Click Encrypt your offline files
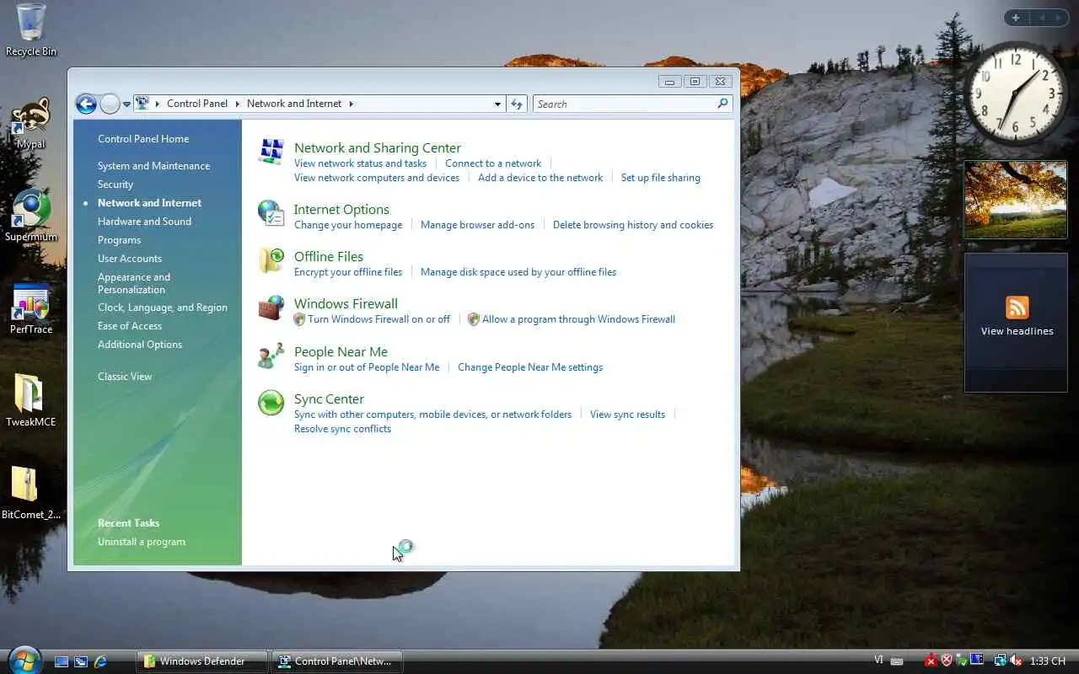This screenshot has width=1079, height=674. (x=348, y=272)
